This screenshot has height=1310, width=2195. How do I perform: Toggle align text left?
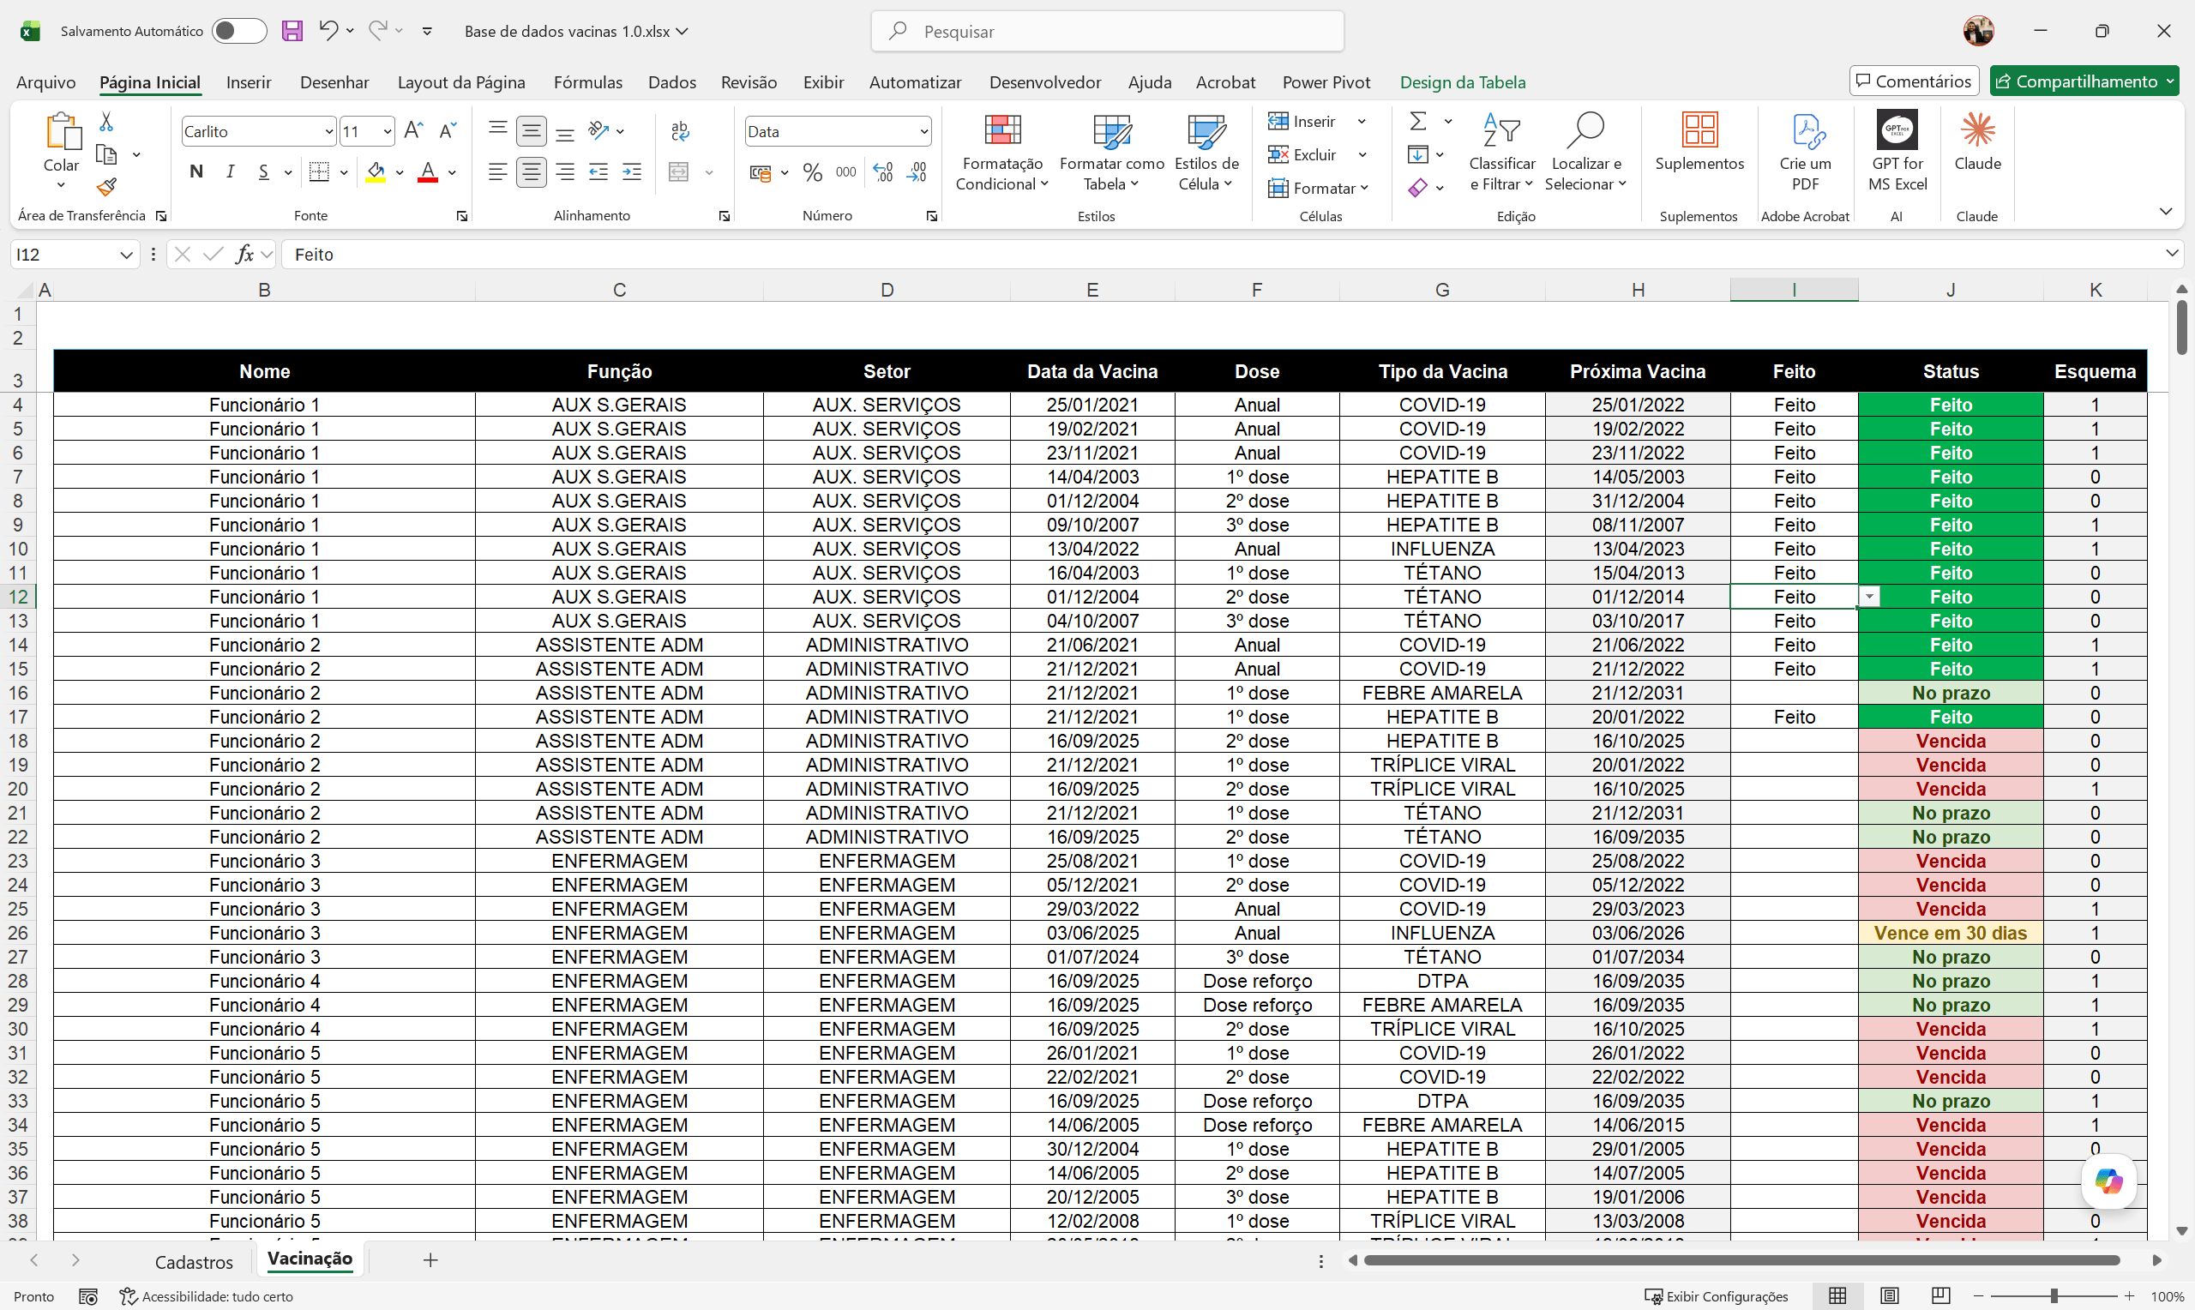click(x=498, y=172)
